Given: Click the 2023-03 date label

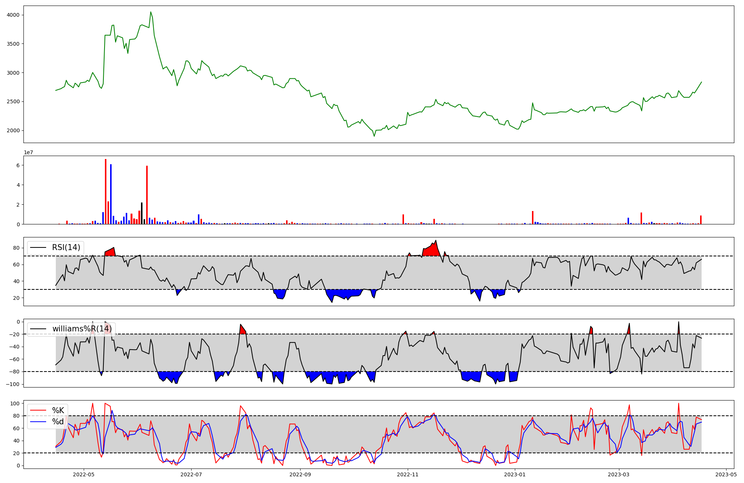Looking at the screenshot, I should pyautogui.click(x=619, y=474).
